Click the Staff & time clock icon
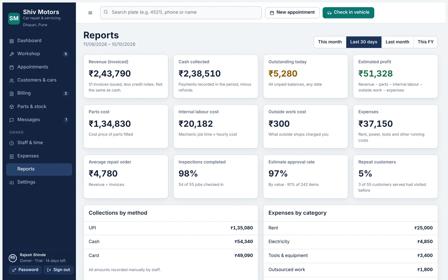This screenshot has width=448, height=280. click(x=11, y=143)
